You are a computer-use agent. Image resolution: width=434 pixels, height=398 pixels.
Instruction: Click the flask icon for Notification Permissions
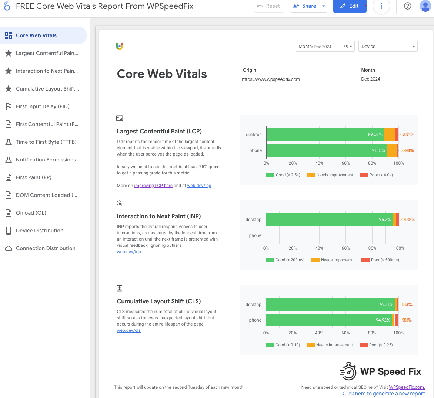pos(9,160)
